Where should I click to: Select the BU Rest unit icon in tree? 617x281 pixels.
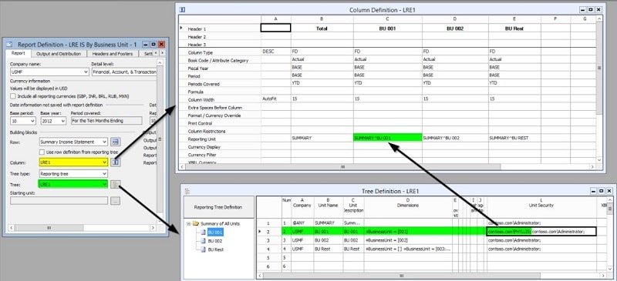204,249
